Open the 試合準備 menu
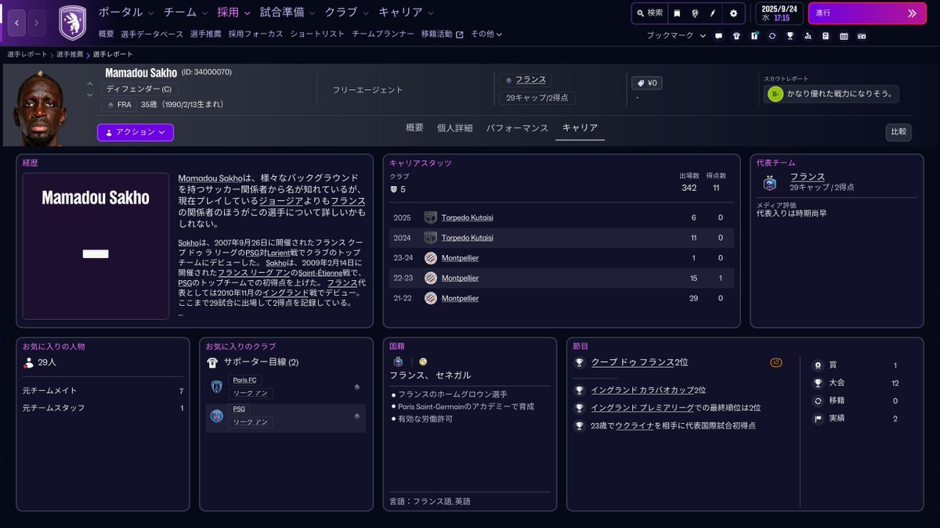This screenshot has height=528, width=940. [287, 13]
